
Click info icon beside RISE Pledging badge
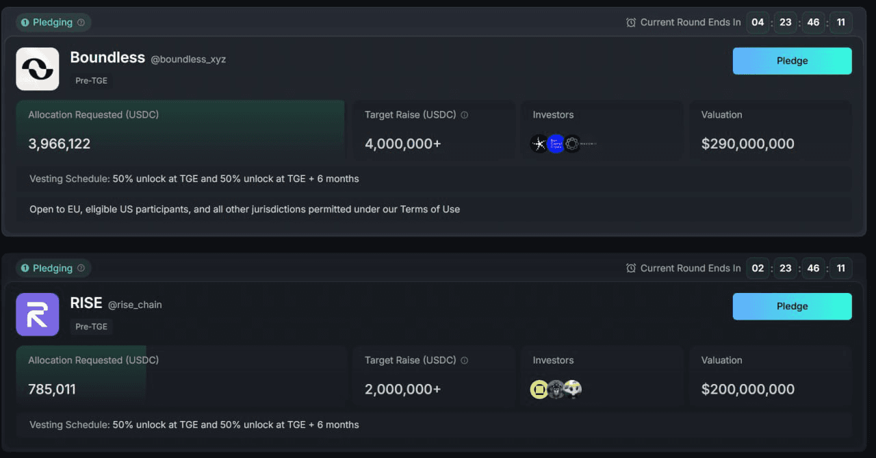[81, 268]
